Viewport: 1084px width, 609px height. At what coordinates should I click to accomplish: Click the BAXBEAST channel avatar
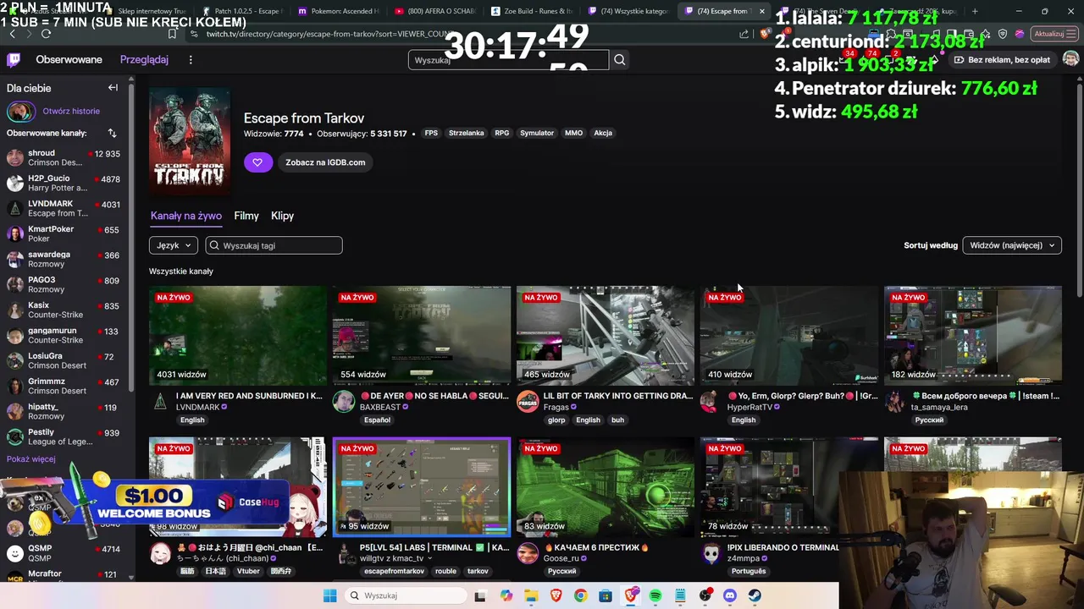[344, 402]
